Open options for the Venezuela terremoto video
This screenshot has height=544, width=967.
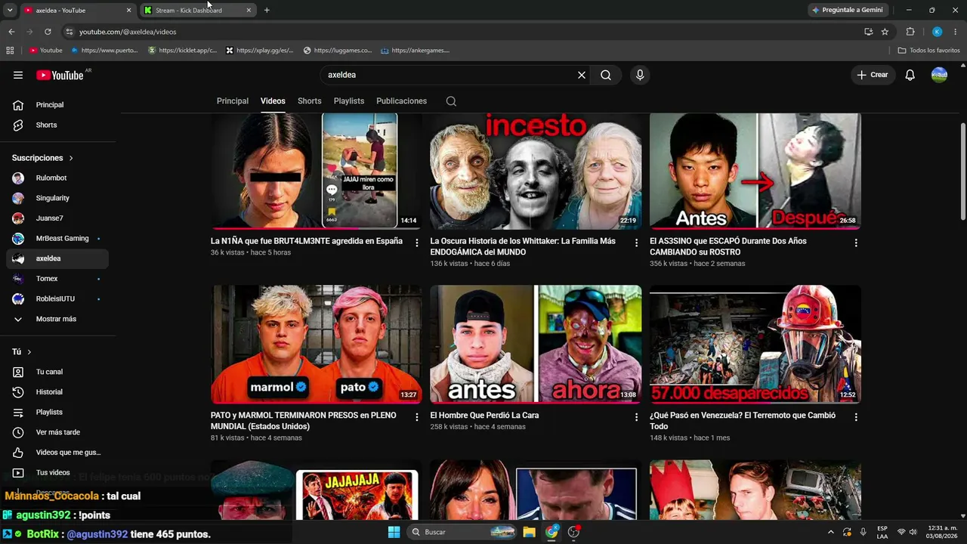[856, 417]
